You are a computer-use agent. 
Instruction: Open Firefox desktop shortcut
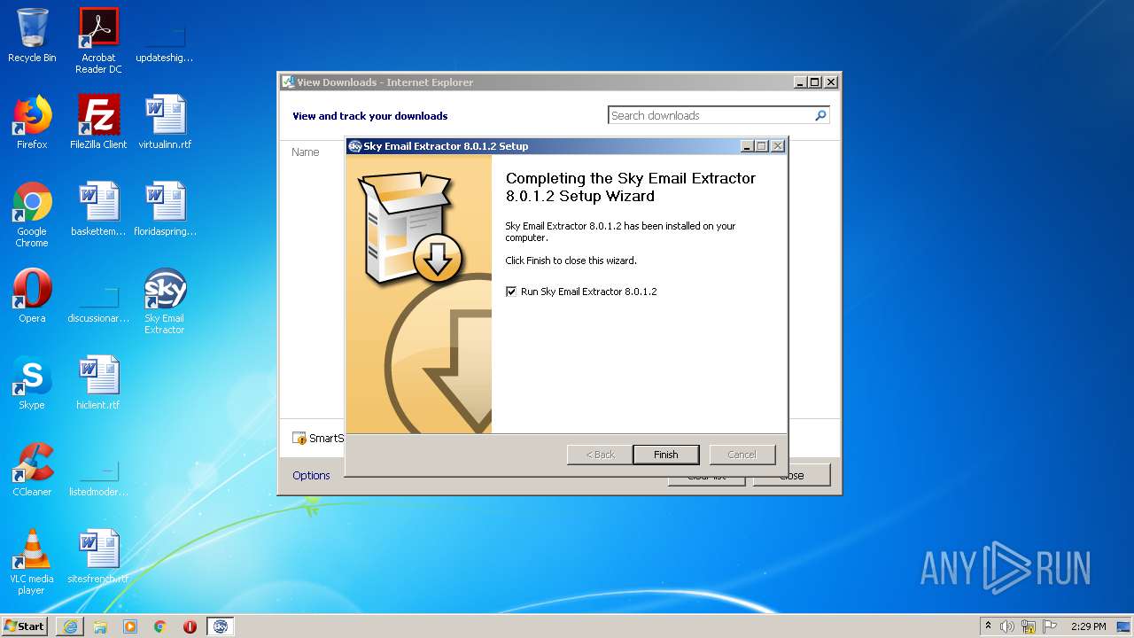coord(32,122)
